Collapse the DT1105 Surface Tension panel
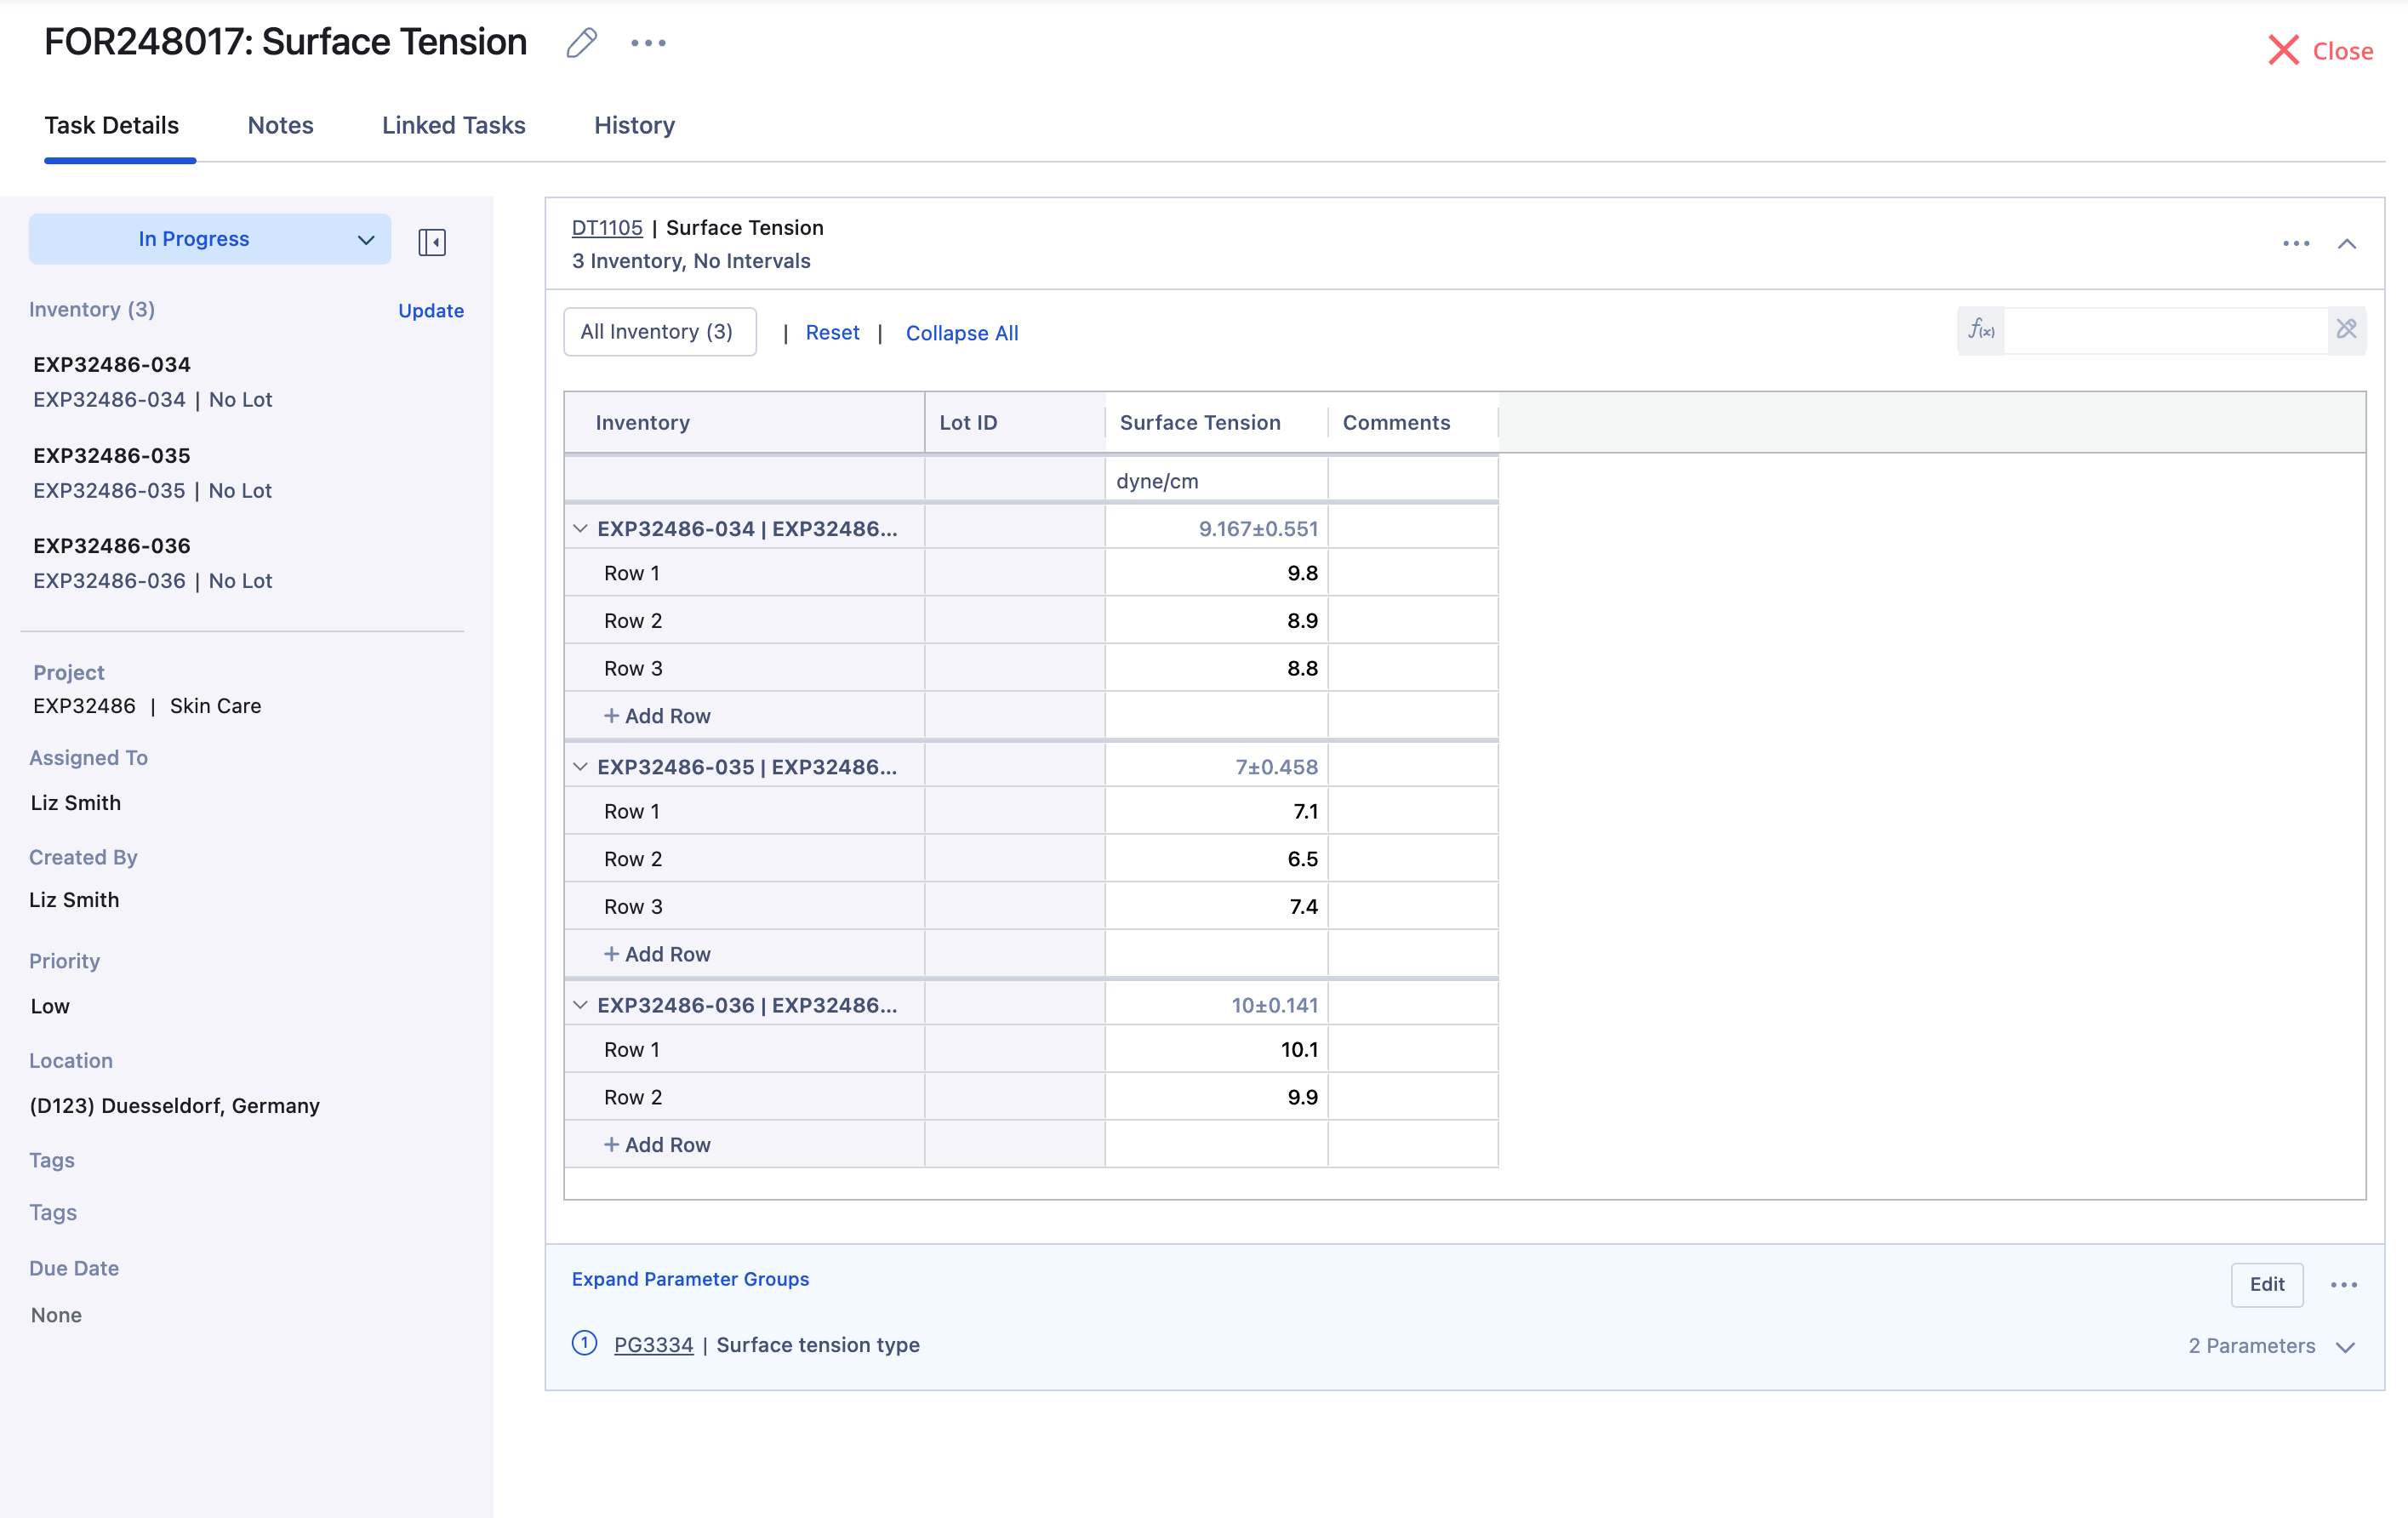The height and width of the screenshot is (1518, 2408). [2347, 244]
